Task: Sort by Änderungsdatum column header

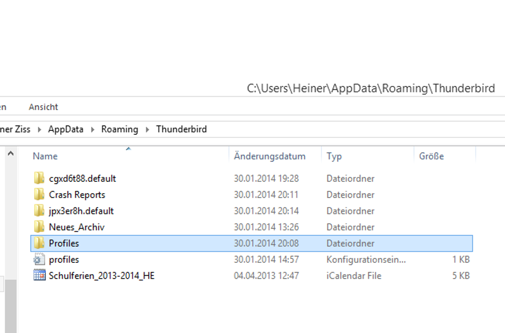Action: [x=270, y=156]
